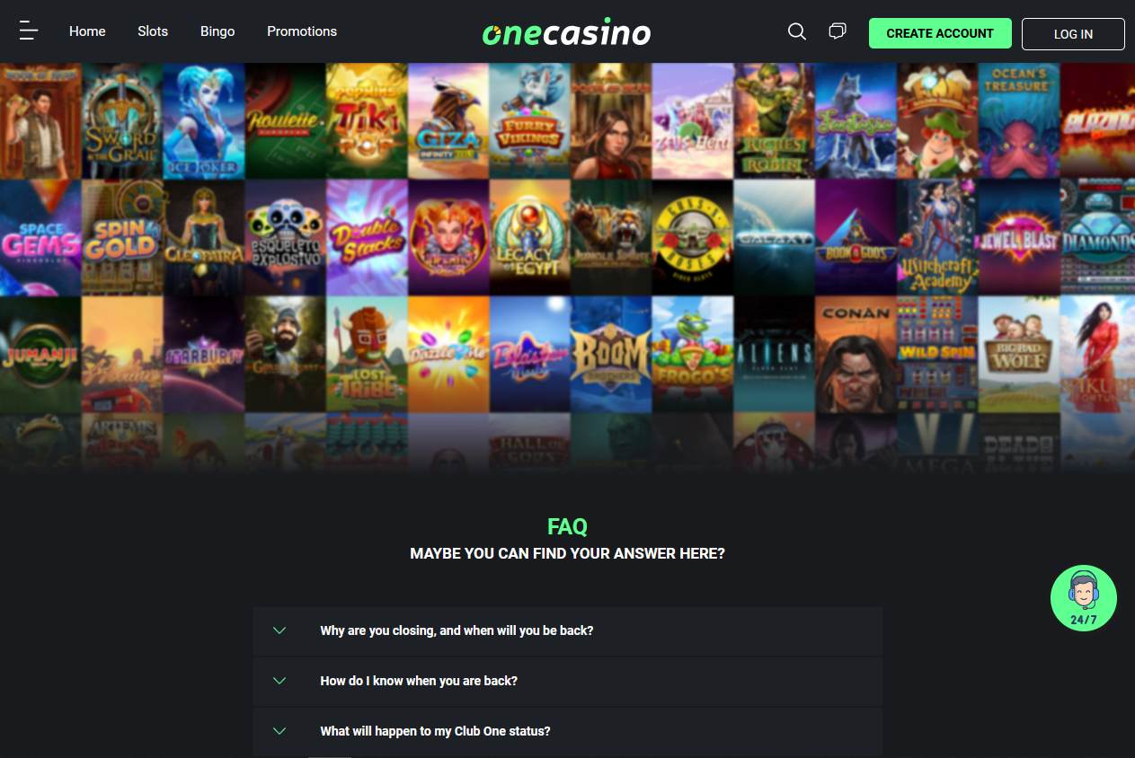1135x758 pixels.
Task: Open the Space Gems game tile
Action: point(40,237)
